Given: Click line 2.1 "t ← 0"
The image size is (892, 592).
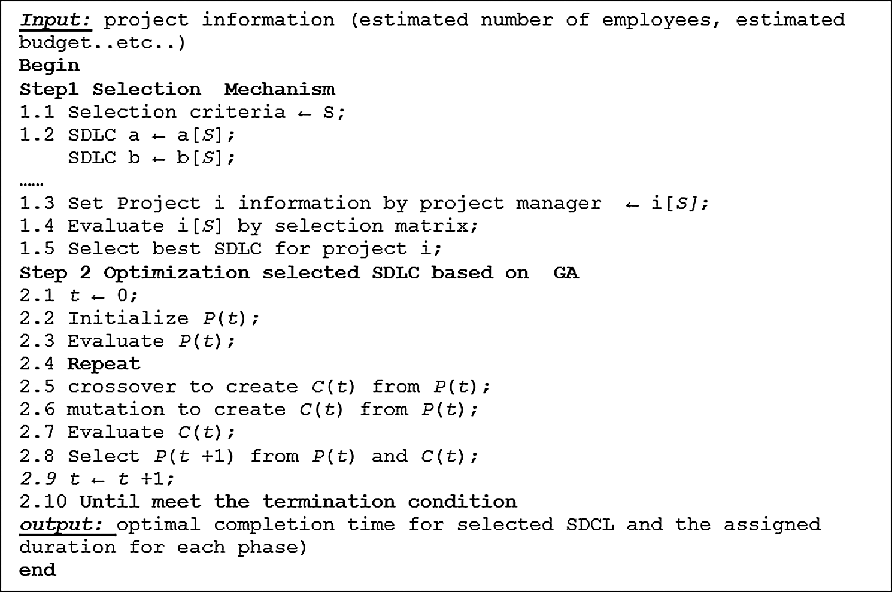Looking at the screenshot, I should 78,295.
